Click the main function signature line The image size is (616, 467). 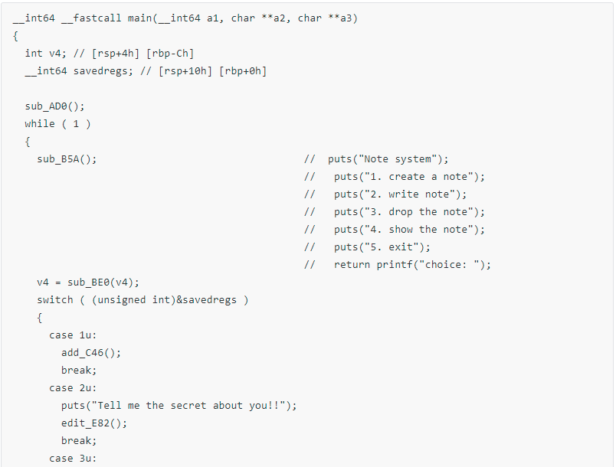(185, 18)
